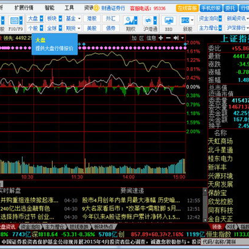
Task: Click the 代码/名称/简拼 search field
Action: 225,242
